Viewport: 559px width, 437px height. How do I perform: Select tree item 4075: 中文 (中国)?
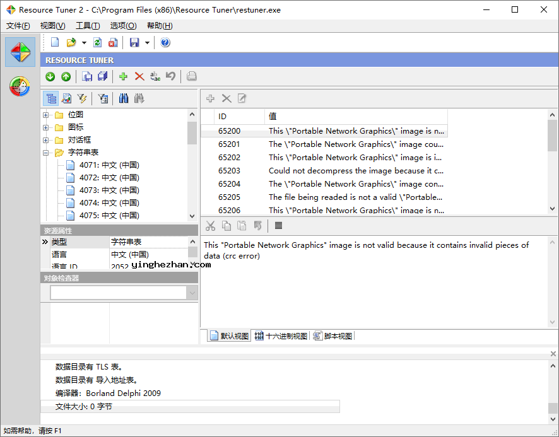(x=109, y=215)
